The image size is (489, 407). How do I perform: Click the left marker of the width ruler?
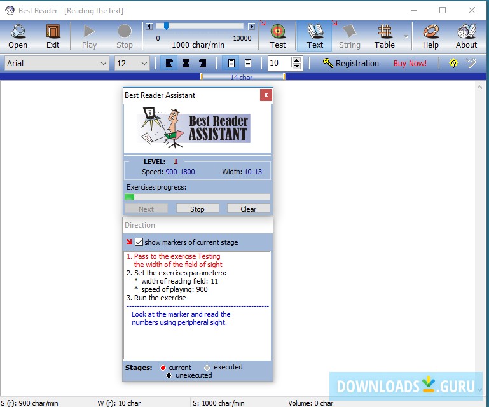tap(202, 77)
